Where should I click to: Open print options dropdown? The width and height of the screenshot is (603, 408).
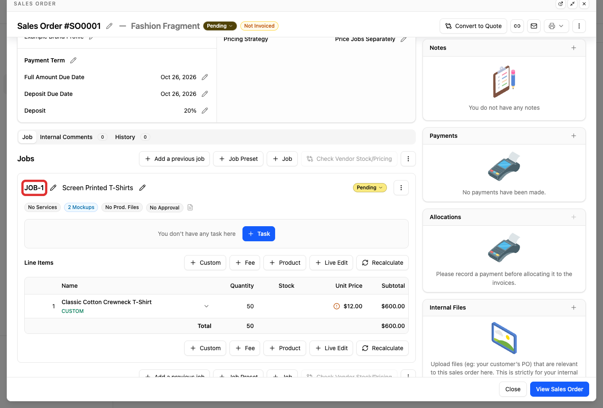[557, 26]
